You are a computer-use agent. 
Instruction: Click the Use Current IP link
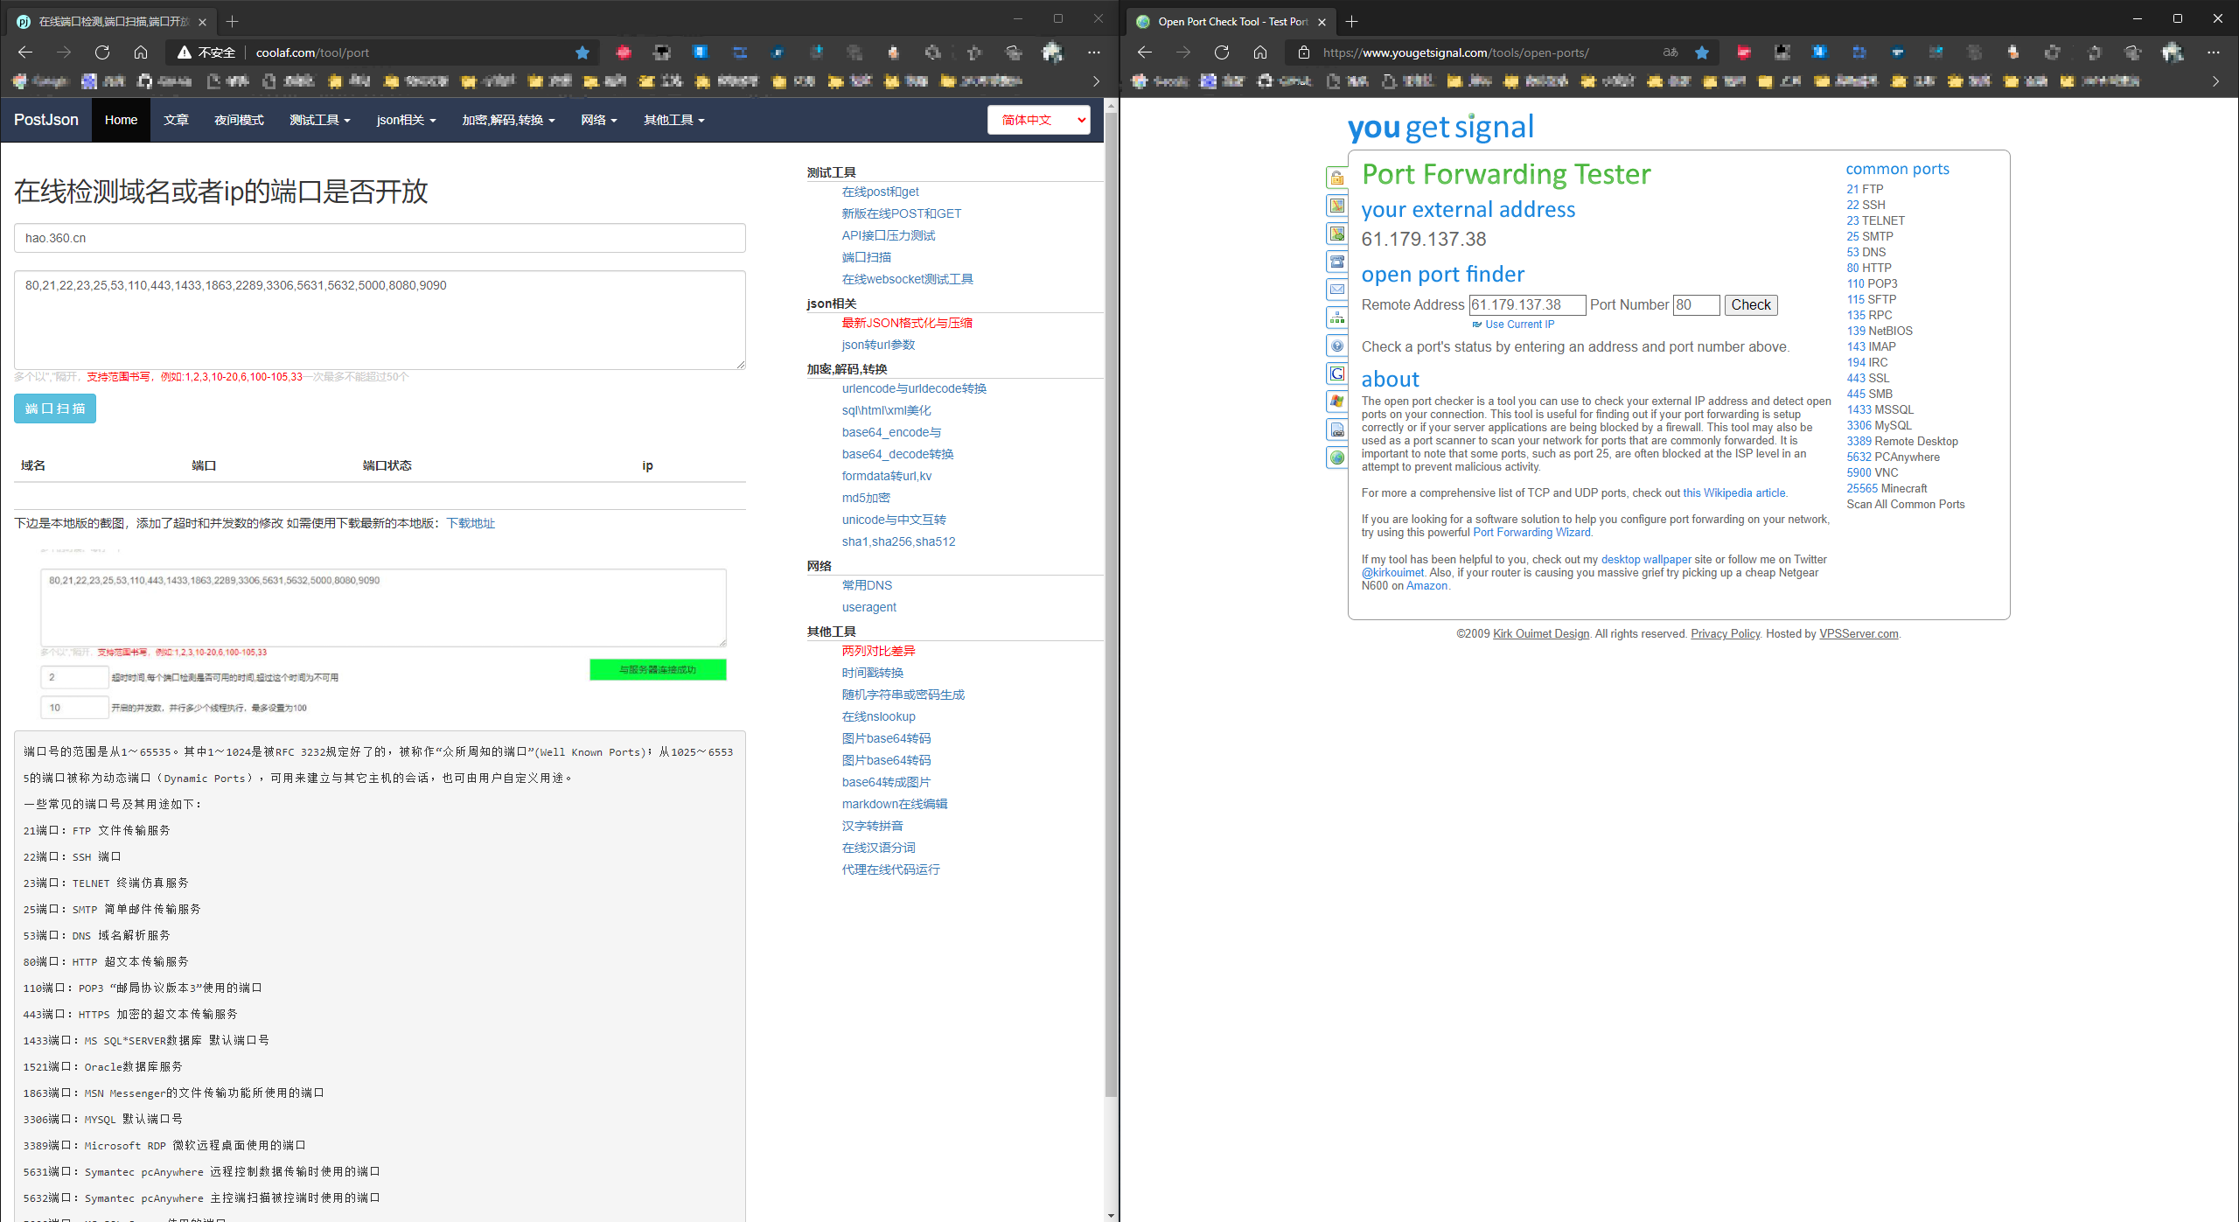click(x=1519, y=325)
